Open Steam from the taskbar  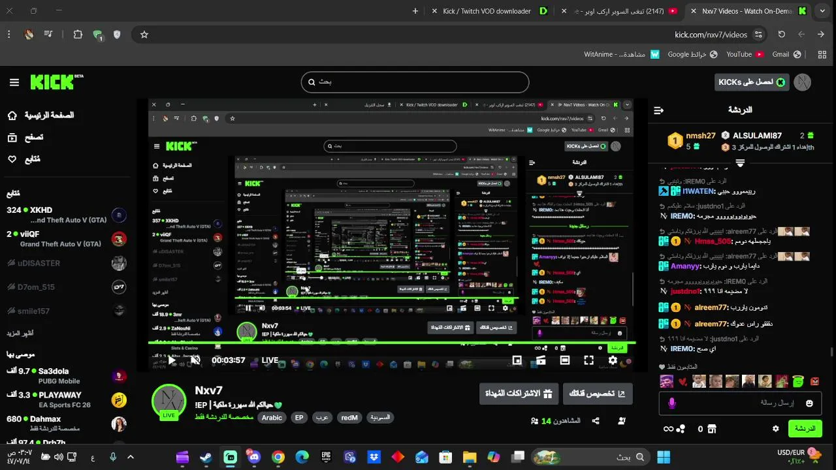point(206,457)
